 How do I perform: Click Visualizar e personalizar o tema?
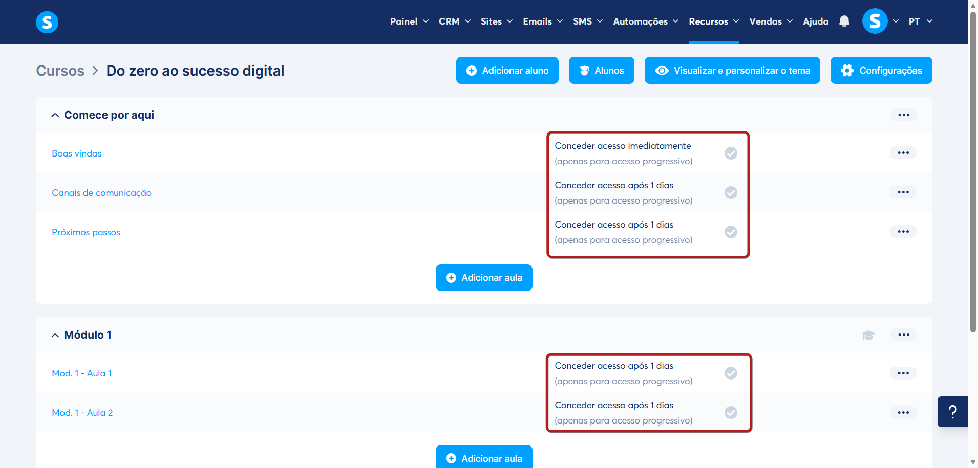(732, 71)
